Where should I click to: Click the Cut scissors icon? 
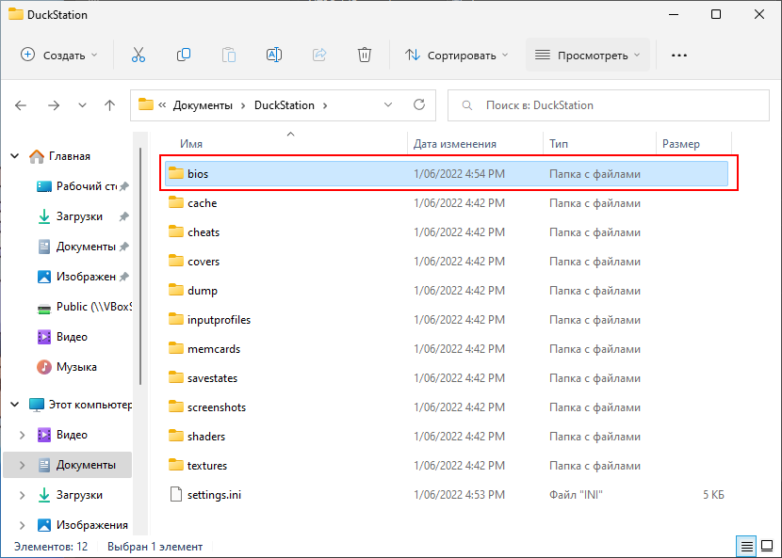coord(138,55)
